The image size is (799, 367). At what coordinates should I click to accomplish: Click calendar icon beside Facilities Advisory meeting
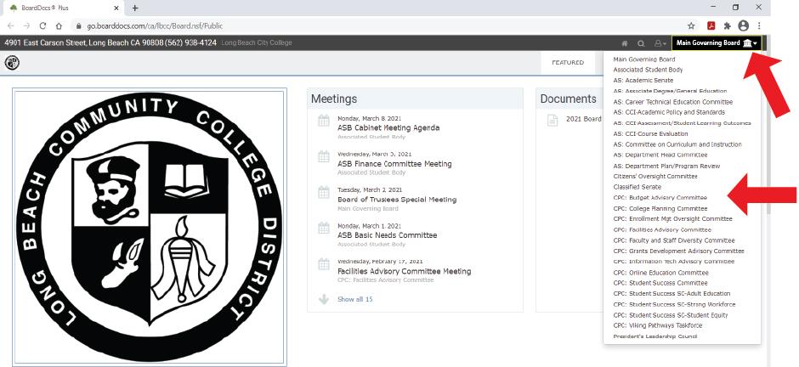324,264
